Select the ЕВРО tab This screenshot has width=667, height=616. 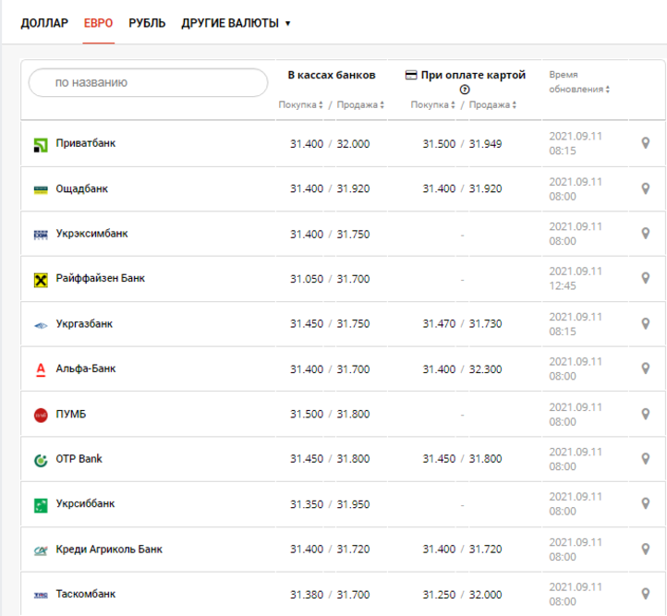click(98, 23)
